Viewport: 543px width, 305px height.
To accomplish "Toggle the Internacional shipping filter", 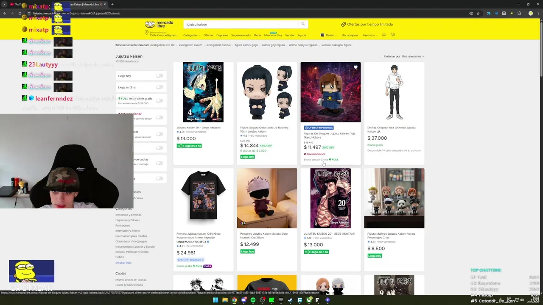I will click(x=159, y=117).
